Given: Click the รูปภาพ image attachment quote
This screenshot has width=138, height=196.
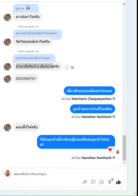Looking at the screenshot, I should tap(26, 8).
